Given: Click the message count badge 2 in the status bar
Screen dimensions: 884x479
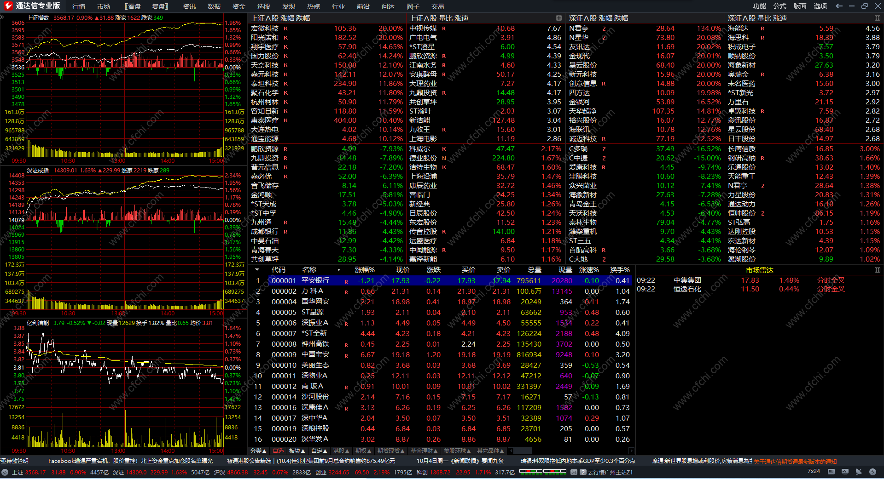Looking at the screenshot, I should point(583,472).
